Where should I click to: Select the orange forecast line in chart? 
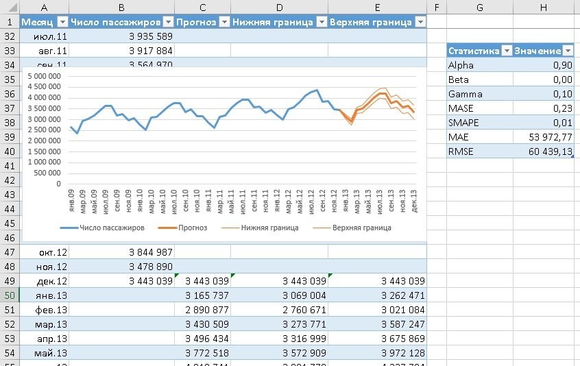pyautogui.click(x=381, y=94)
